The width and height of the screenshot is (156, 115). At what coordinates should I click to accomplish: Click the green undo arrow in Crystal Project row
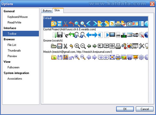72,34
